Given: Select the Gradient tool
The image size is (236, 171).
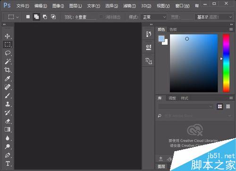Looking at the screenshot, I should (8, 129).
